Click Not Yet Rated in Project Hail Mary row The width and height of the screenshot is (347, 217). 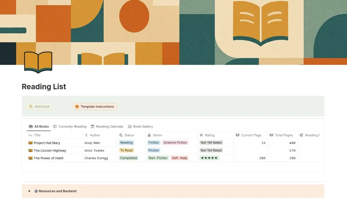click(211, 142)
